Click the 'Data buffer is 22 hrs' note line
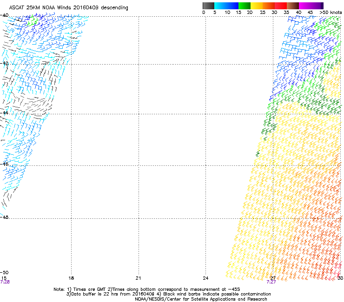344x302 pixels. click(168, 294)
